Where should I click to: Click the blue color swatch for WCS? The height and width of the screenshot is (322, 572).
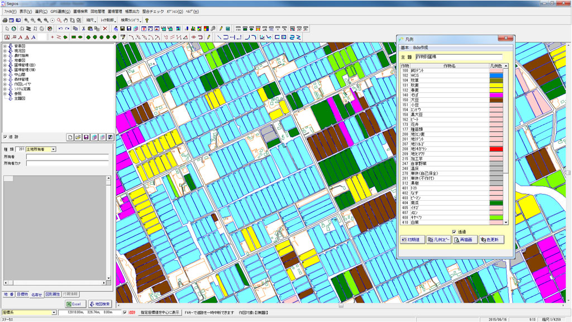click(x=496, y=75)
